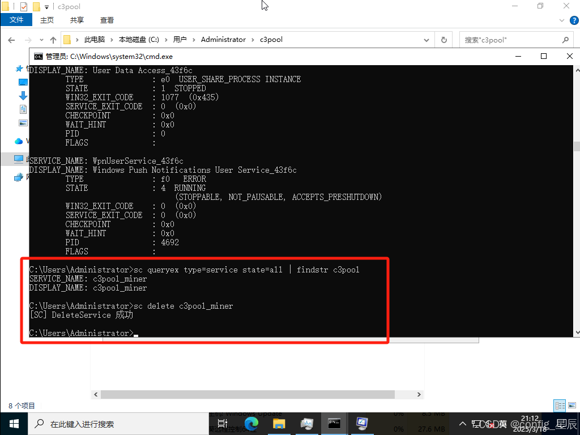The height and width of the screenshot is (435, 580).
Task: Switch to details view layout
Action: tap(560, 406)
